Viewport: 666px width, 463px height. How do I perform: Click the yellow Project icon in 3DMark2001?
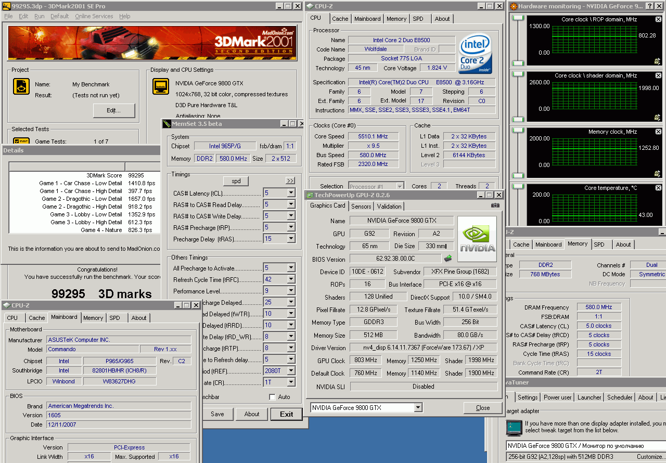point(21,86)
